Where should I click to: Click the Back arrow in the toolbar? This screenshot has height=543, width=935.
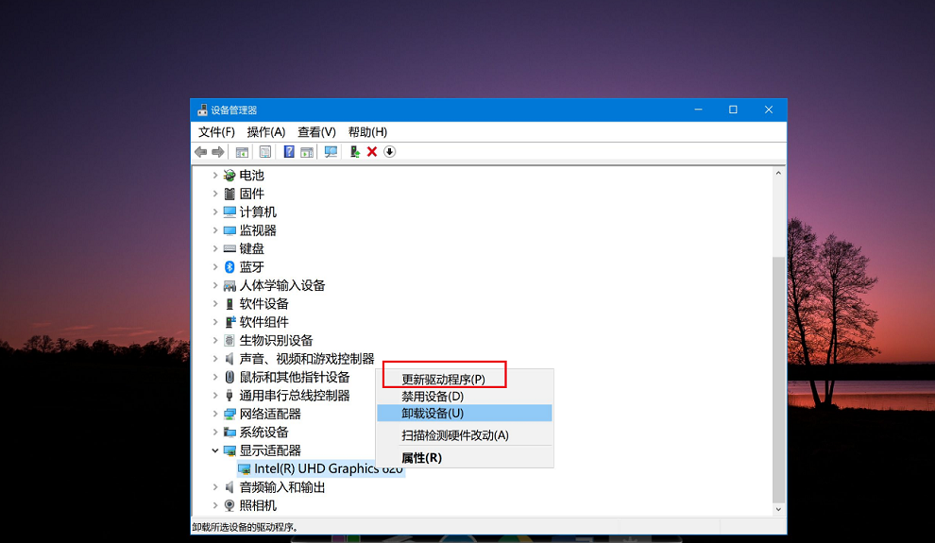[201, 152]
